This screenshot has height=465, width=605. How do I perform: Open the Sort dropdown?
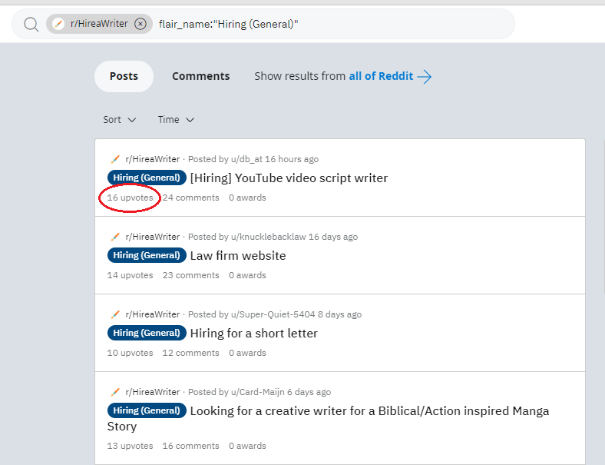pyautogui.click(x=119, y=120)
